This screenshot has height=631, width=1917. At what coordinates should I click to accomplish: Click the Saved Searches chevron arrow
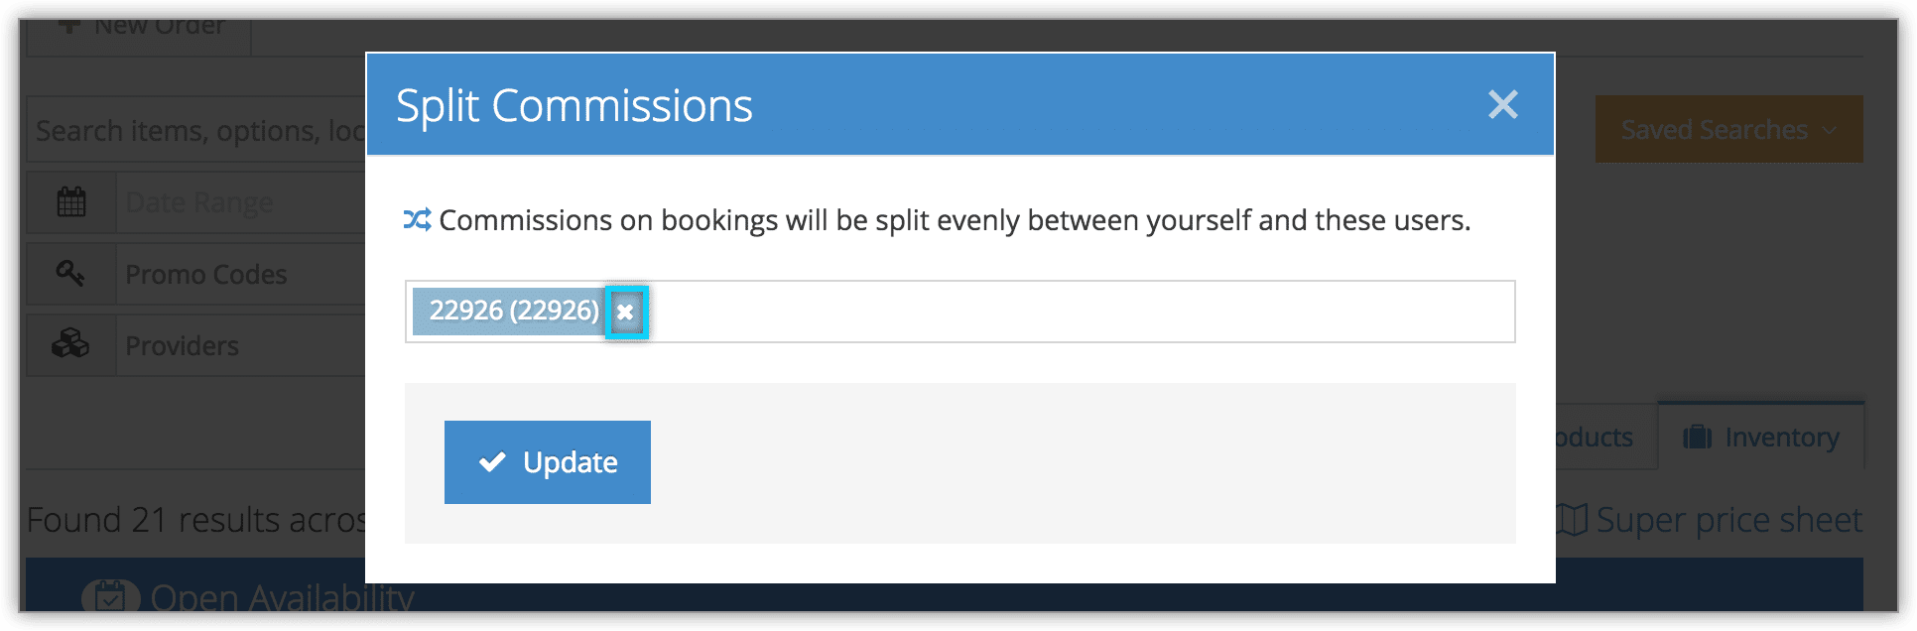pos(1829,131)
